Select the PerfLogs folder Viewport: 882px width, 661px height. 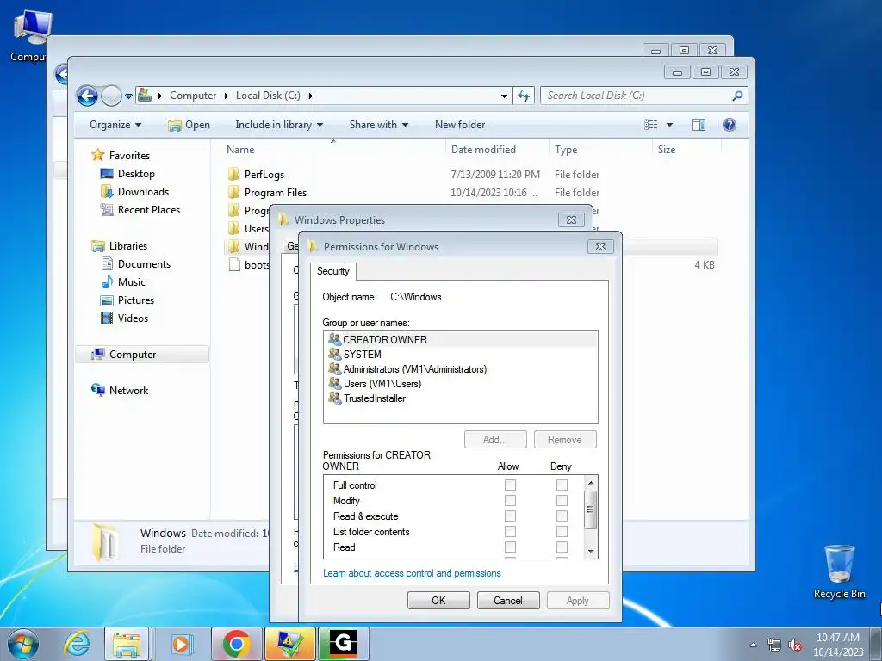[x=264, y=174]
